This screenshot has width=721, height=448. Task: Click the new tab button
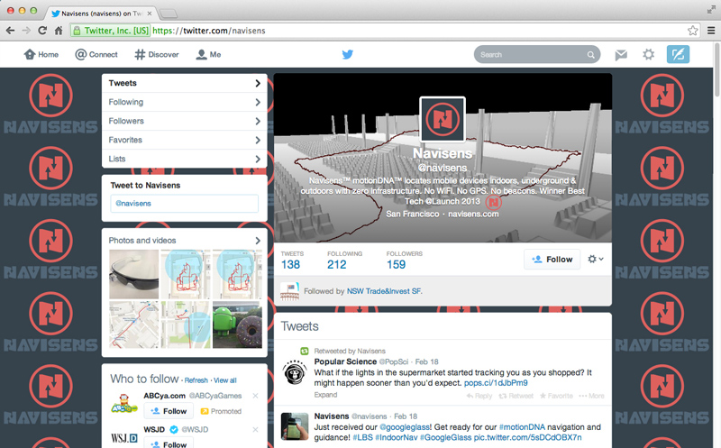point(168,14)
